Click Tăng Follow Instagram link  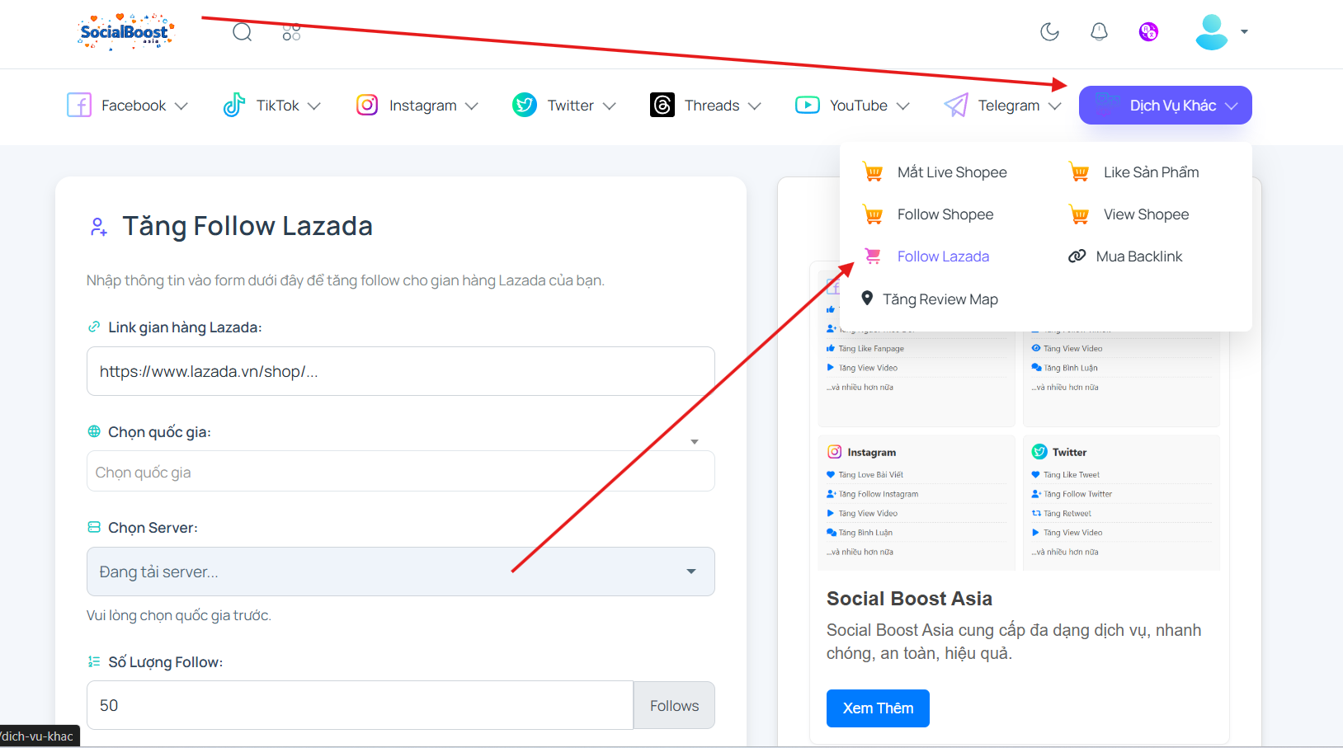coord(878,494)
